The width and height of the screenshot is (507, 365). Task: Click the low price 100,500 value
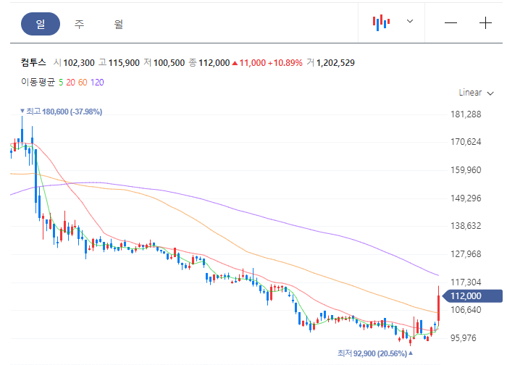pyautogui.click(x=169, y=63)
